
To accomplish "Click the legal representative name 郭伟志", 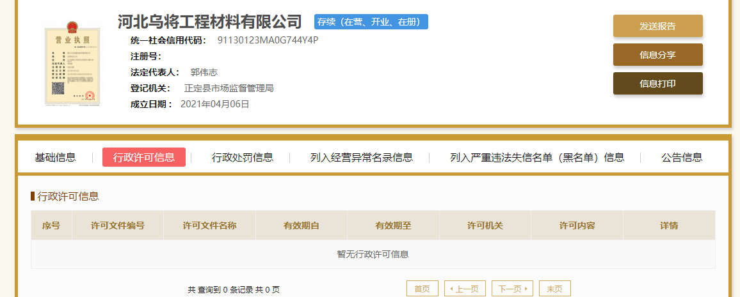I will pyautogui.click(x=204, y=72).
